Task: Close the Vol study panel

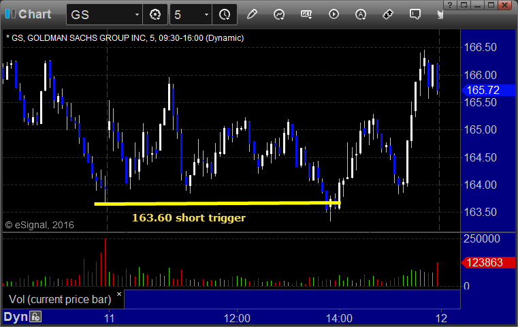Action: (x=119, y=294)
